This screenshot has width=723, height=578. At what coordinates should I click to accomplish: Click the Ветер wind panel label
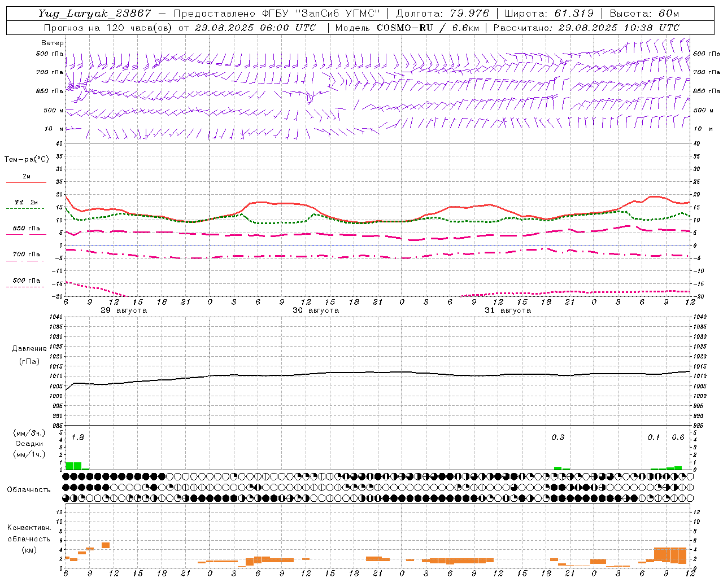[53, 43]
